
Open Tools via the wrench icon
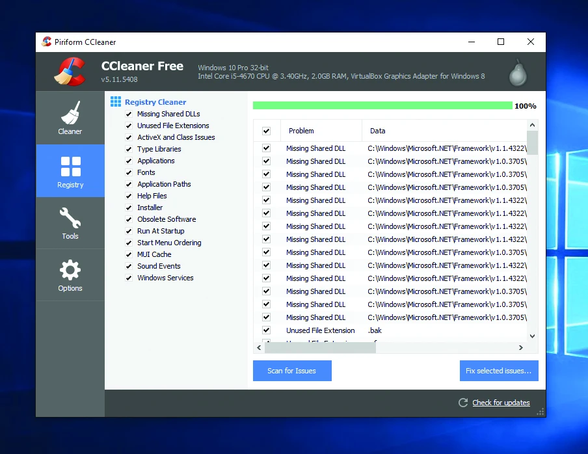pyautogui.click(x=70, y=217)
